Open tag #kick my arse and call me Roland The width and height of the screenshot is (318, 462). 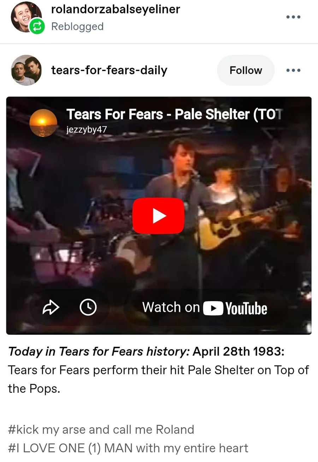tap(101, 429)
